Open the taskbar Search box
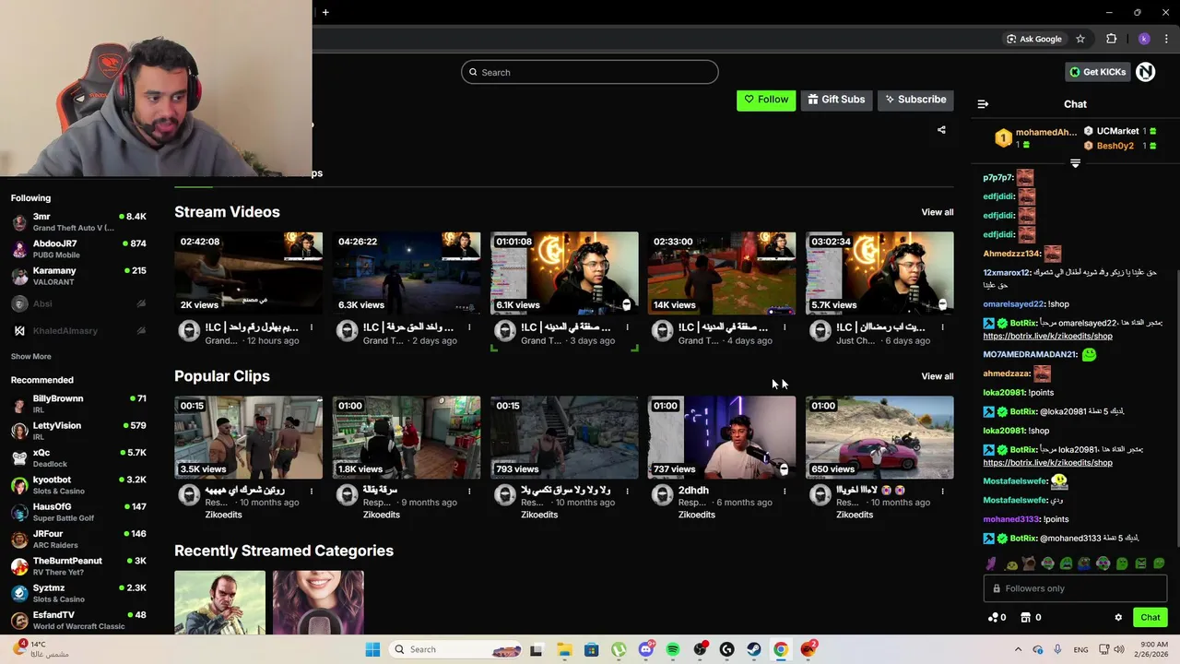 coord(455,649)
